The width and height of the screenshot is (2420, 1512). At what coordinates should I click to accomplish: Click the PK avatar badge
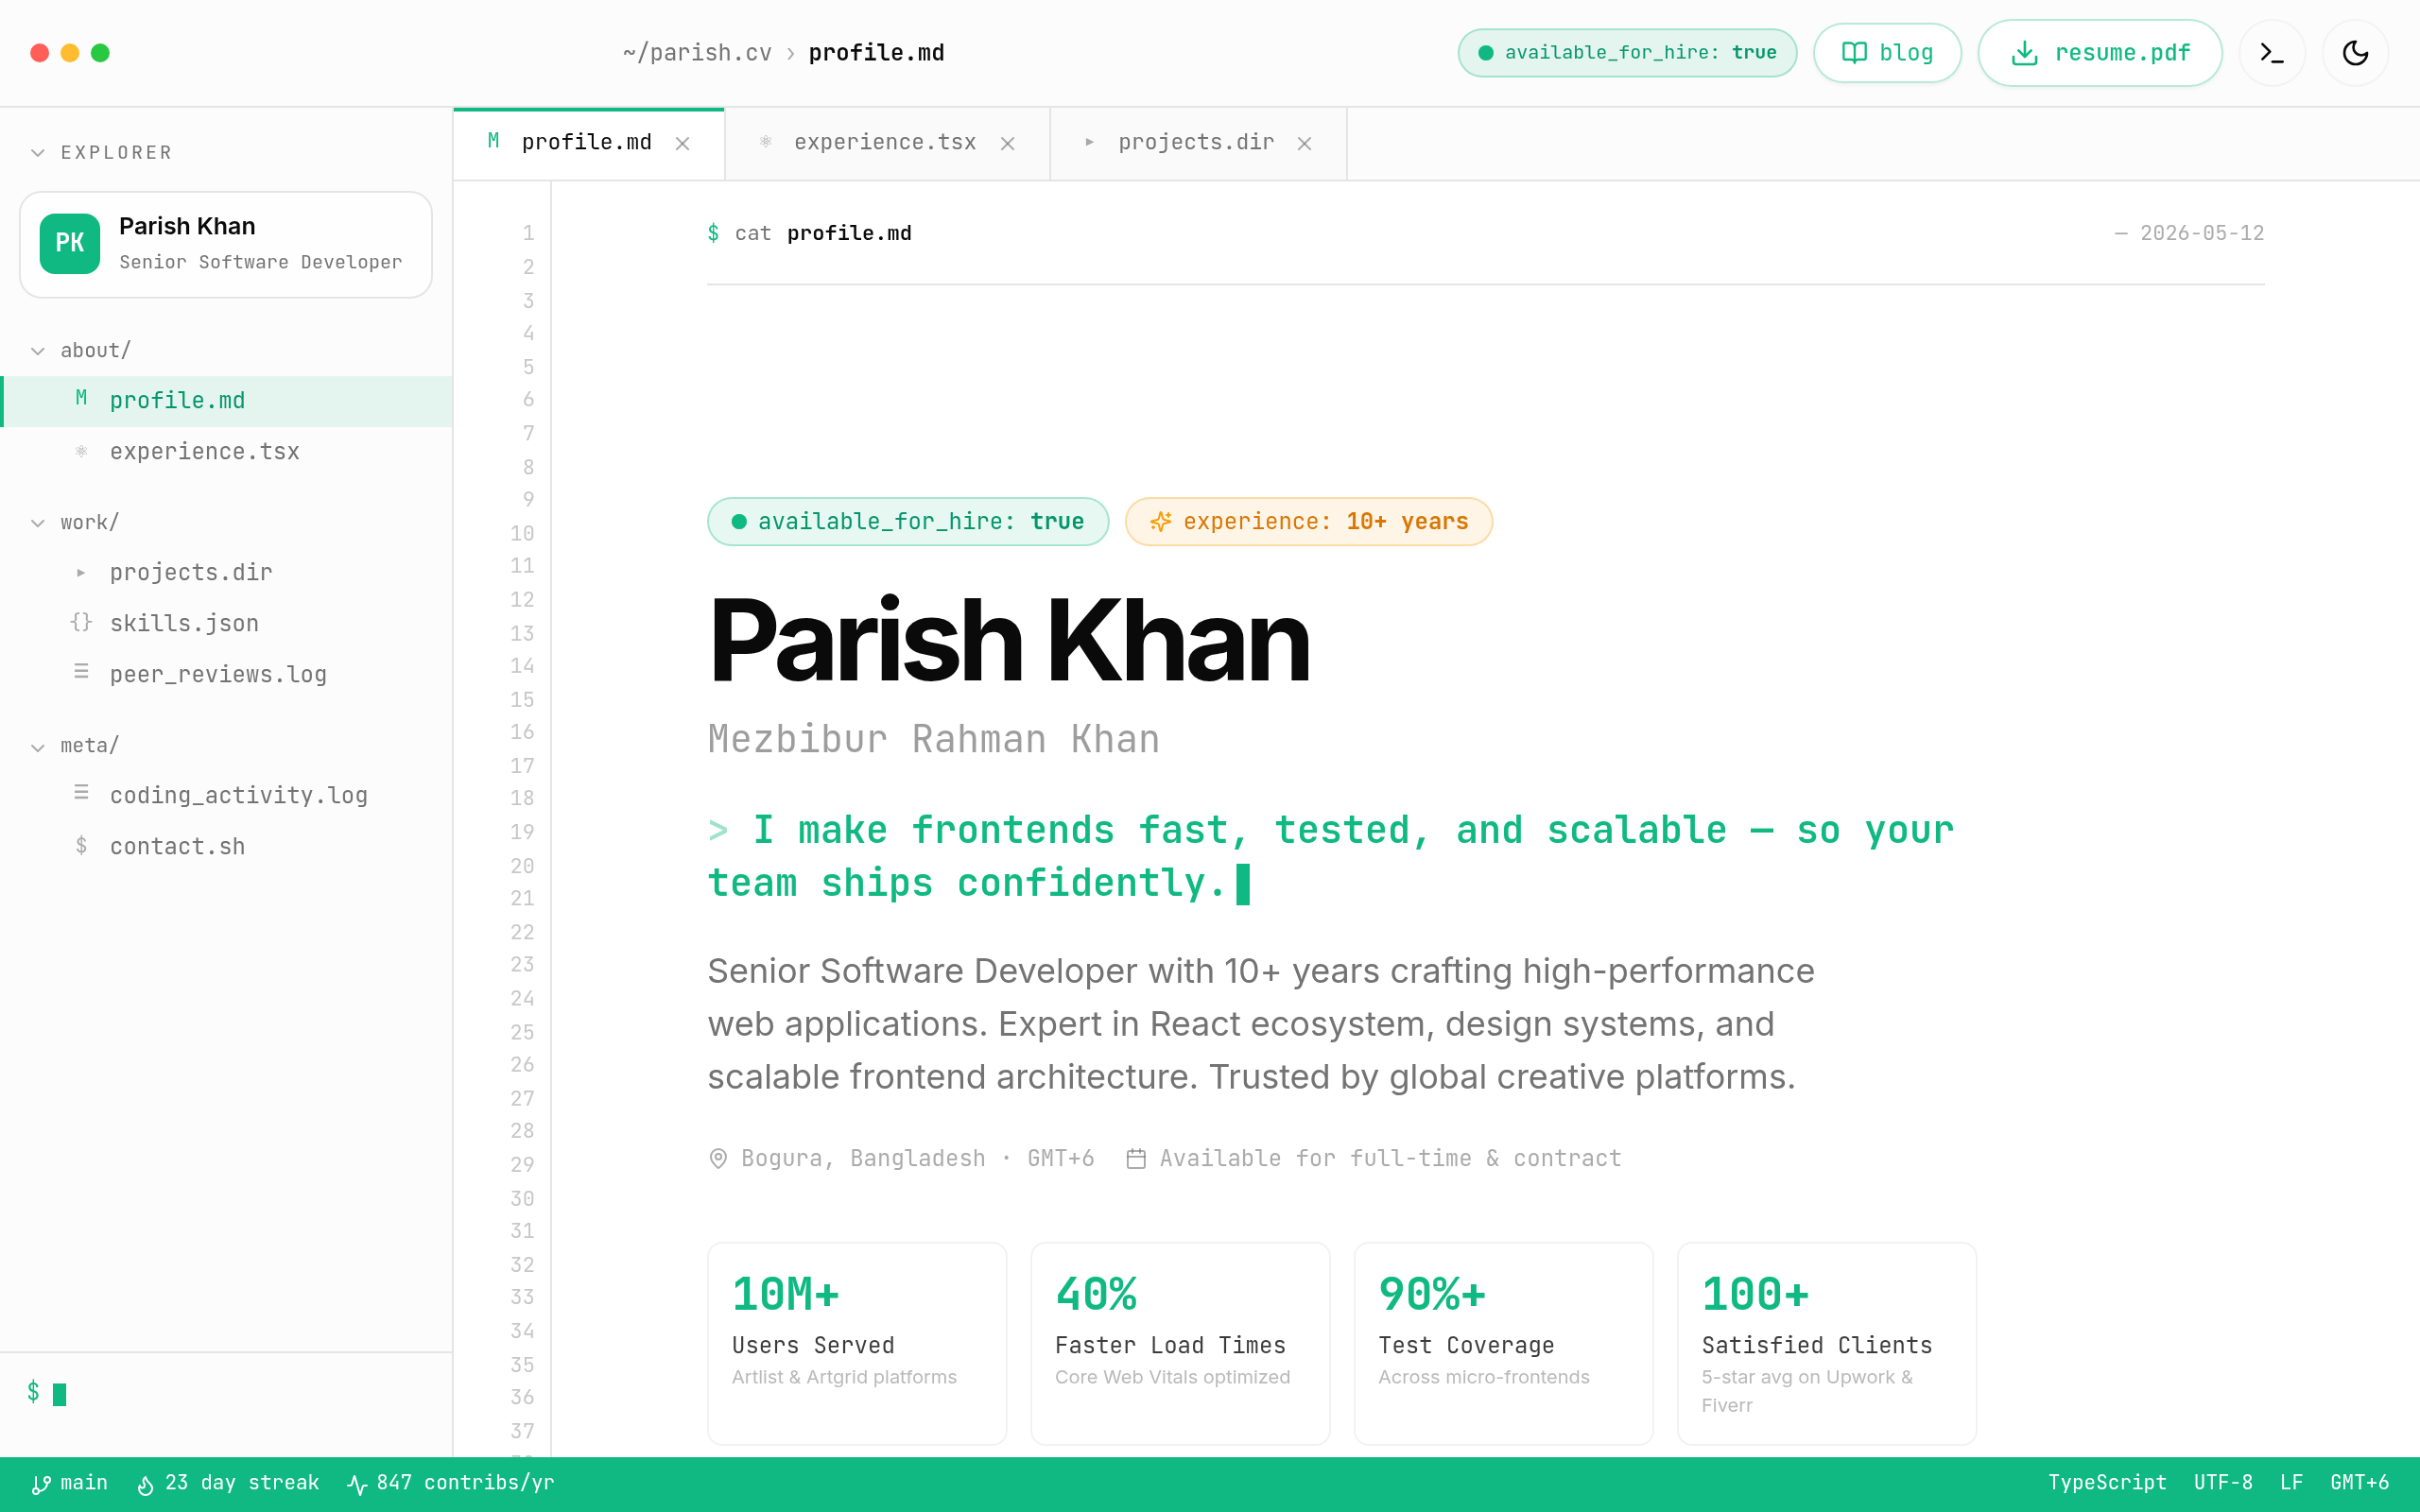70,243
